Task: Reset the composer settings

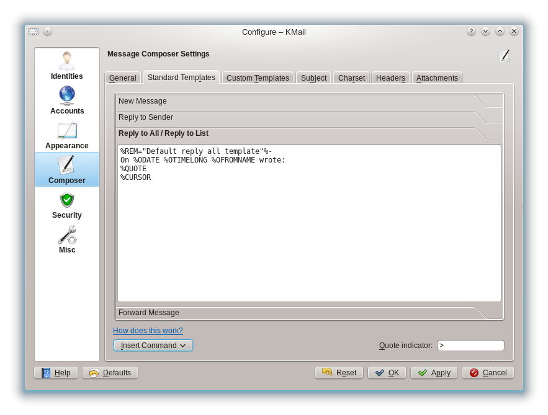Action: 339,372
